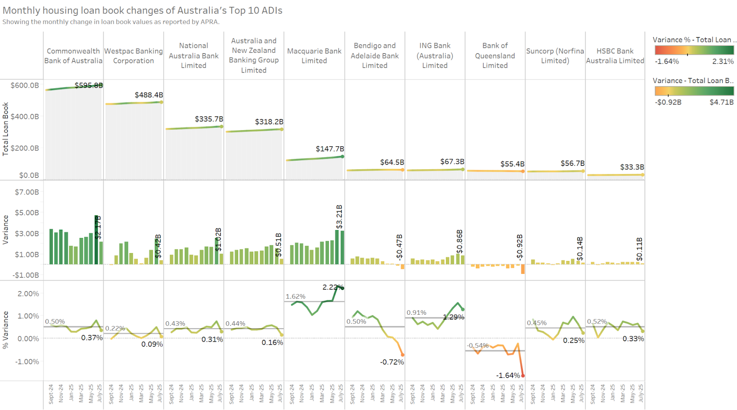Click the $0.11B HSBC variance label
This screenshot has width=737, height=410.
639,249
